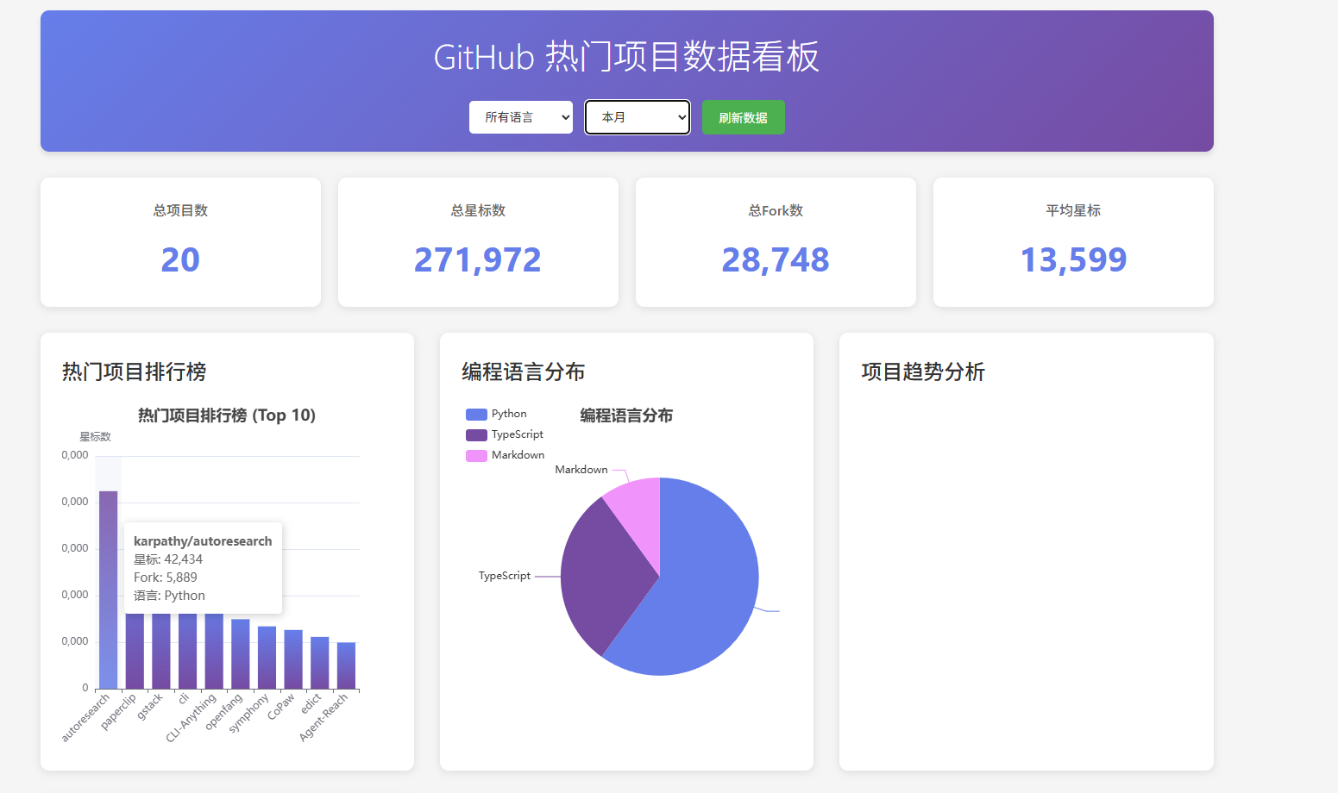1338x793 pixels.
Task: Click the 平均星标 average stars card
Action: [1072, 241]
